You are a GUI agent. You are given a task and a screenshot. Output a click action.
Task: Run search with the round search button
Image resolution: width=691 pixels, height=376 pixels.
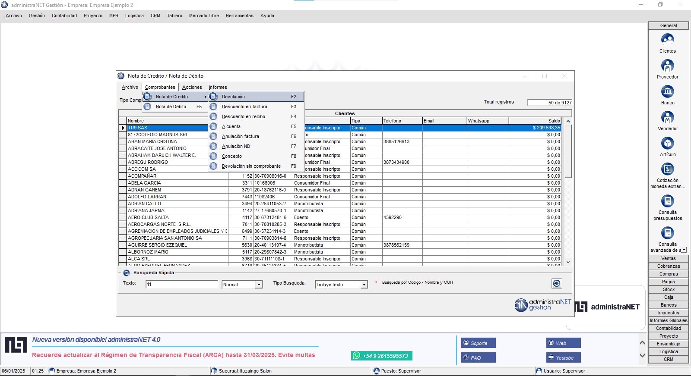[557, 283]
